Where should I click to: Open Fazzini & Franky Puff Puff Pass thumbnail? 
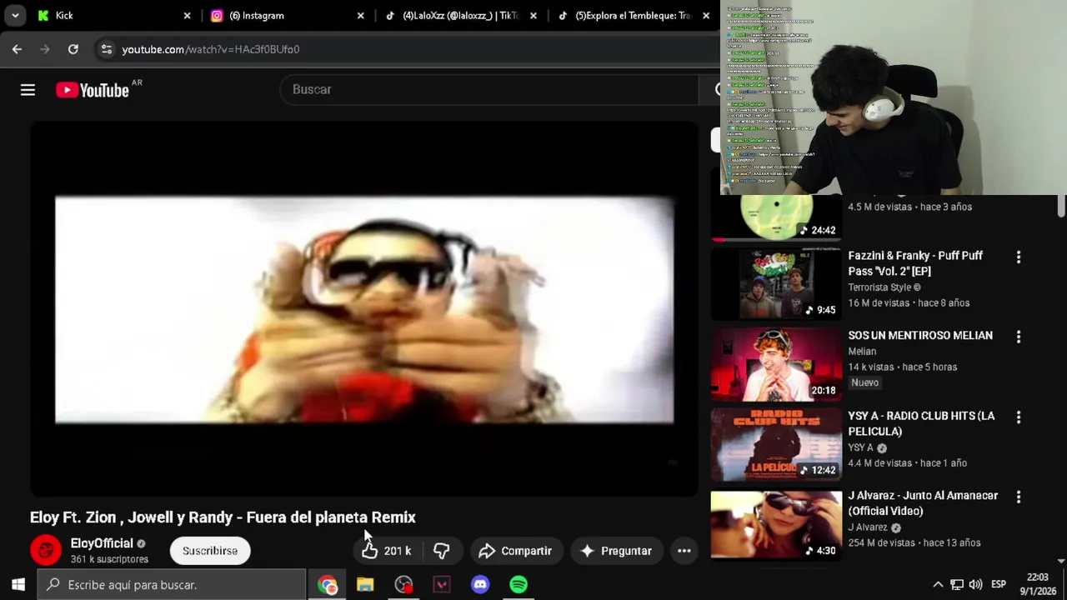[x=776, y=283]
